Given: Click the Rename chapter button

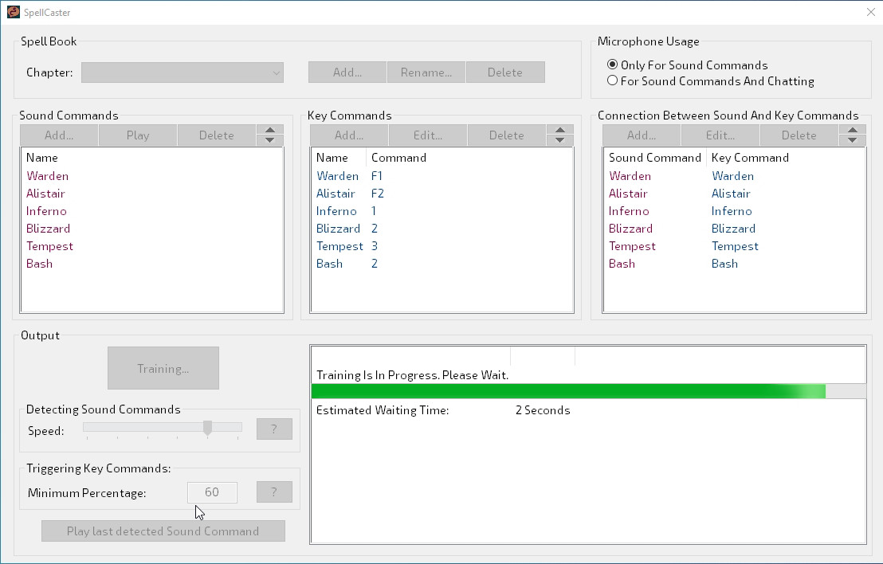Looking at the screenshot, I should coord(426,72).
